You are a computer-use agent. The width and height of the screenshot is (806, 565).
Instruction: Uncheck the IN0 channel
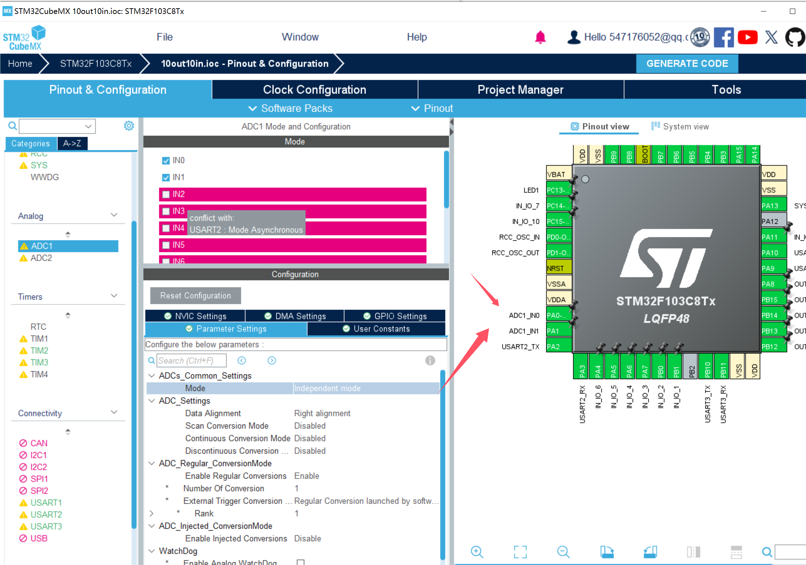pyautogui.click(x=166, y=160)
